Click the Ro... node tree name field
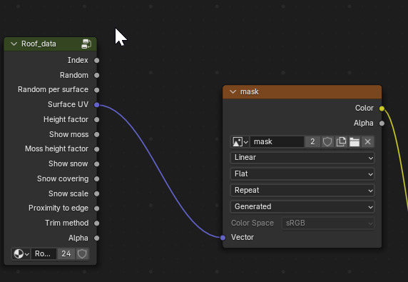 44,254
